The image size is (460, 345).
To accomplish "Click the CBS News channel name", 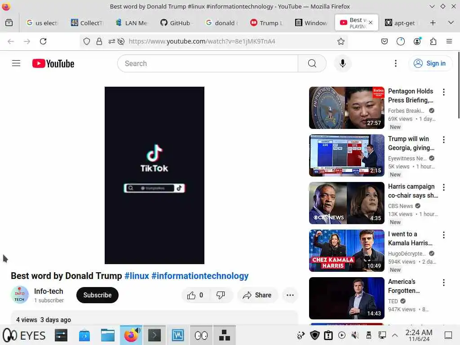I will 400,206.
